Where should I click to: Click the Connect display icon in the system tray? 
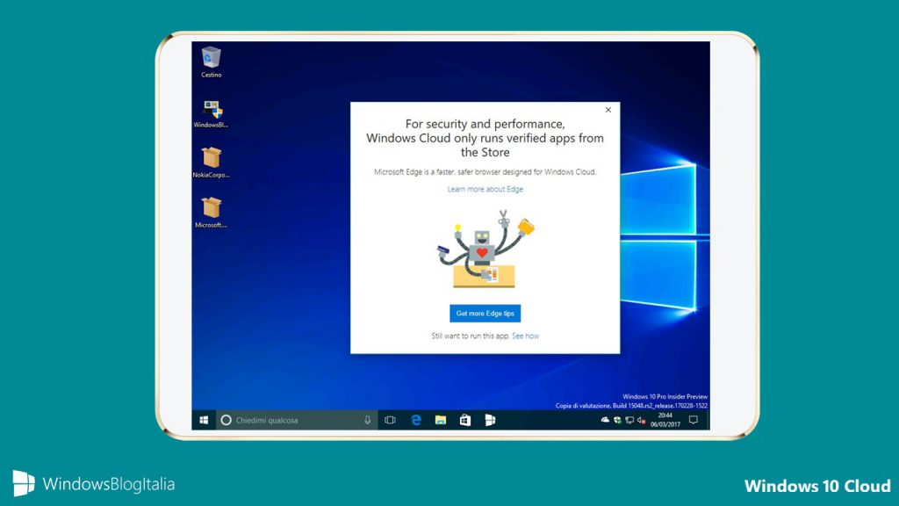point(629,420)
